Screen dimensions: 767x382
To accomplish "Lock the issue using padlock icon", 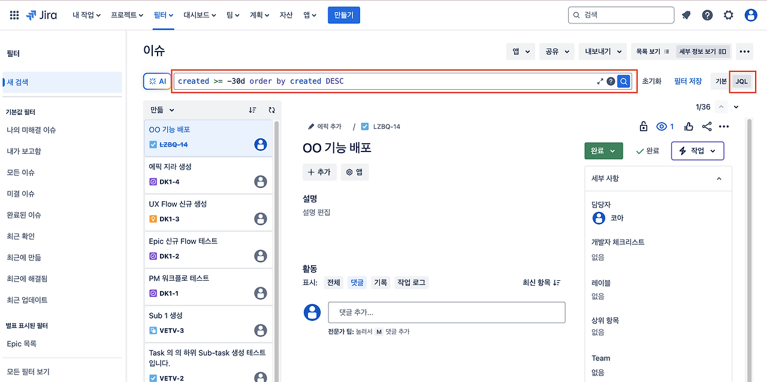I will click(643, 126).
